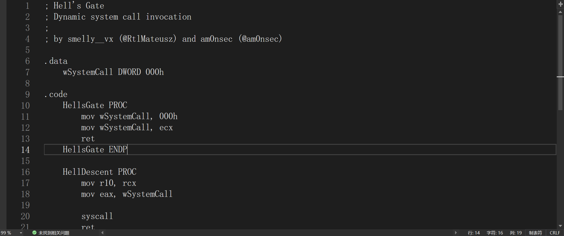Click the vertical scrollbar thumb
564x236 pixels.
(560, 62)
